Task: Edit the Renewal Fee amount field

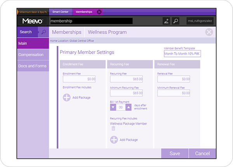Action: click(x=174, y=79)
